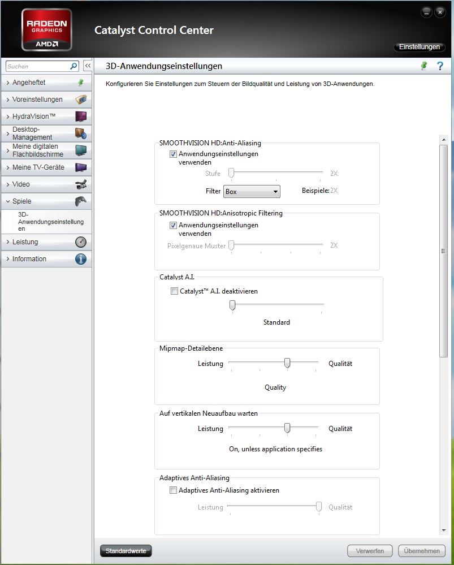The height and width of the screenshot is (565, 454).
Task: Check Catalyst A.I. deaktivieren
Action: click(174, 291)
